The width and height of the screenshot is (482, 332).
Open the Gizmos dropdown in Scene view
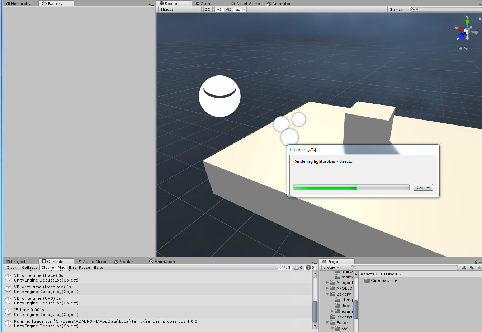point(397,9)
